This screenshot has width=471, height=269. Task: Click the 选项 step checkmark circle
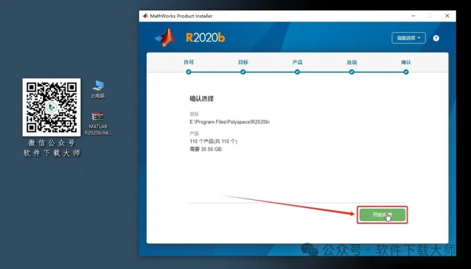351,72
